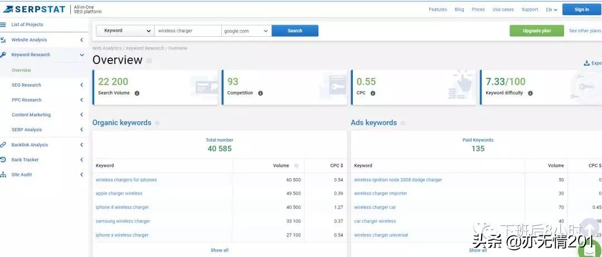The height and width of the screenshot is (257, 602).
Task: Show all organic keywords
Action: click(x=220, y=250)
